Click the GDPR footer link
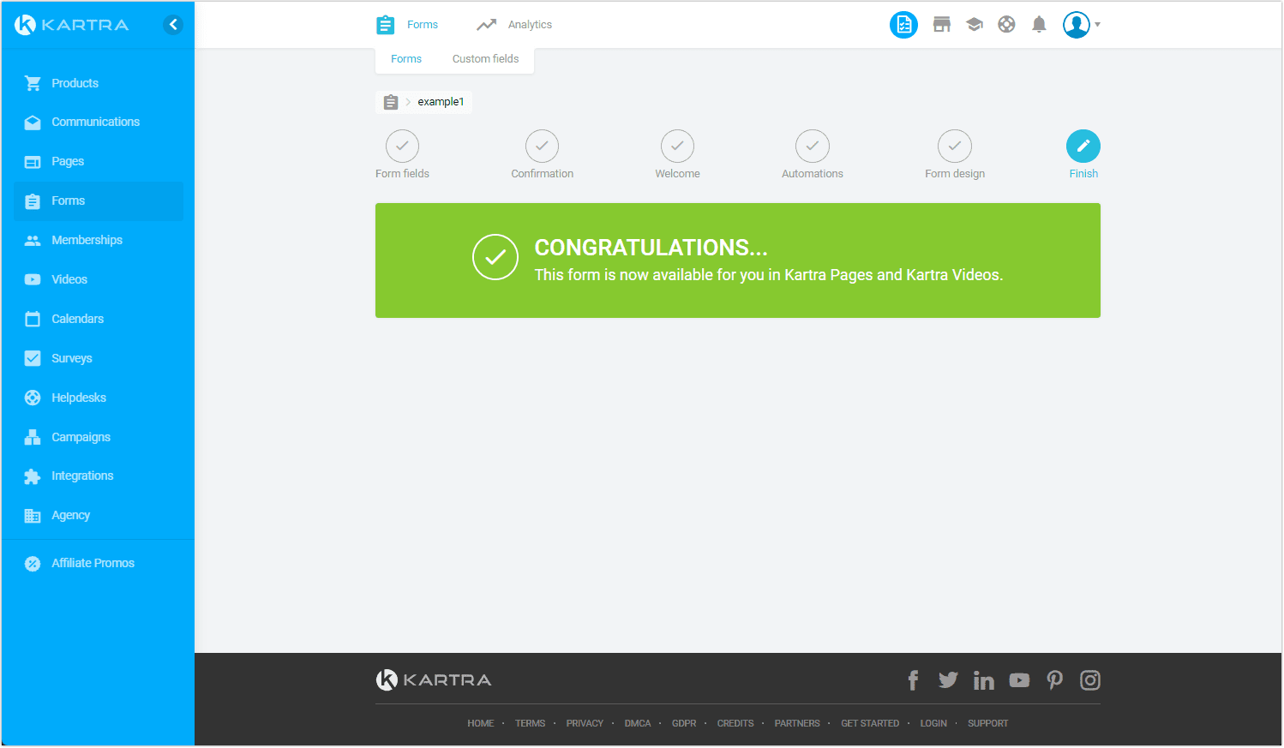Image resolution: width=1284 pixels, height=748 pixels. point(684,724)
